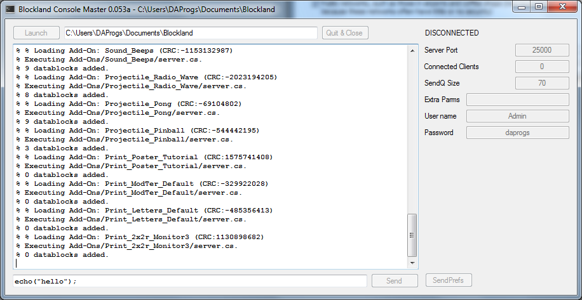Click the Password label
Screen dimensions: 582x300
[439, 133]
